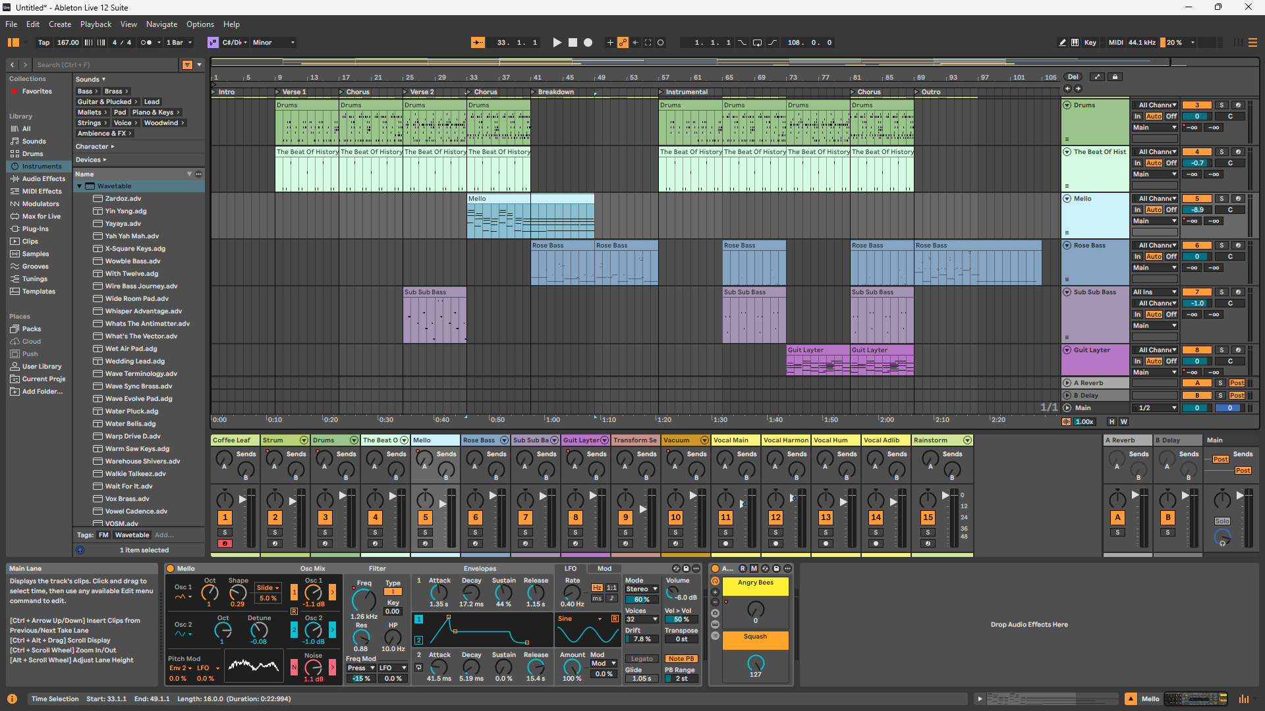
Task: Open the Instruments browser category
Action: 41,167
